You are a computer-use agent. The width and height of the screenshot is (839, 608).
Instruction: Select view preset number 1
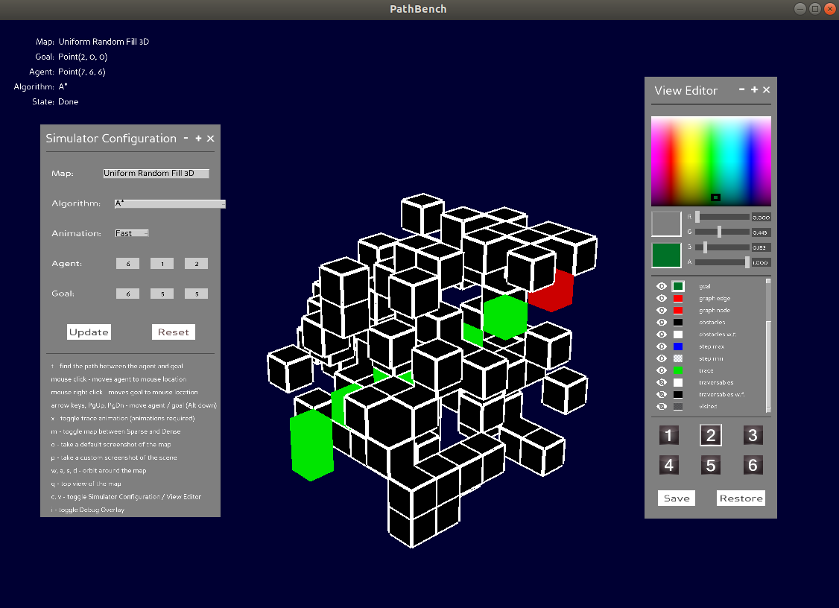(x=669, y=436)
